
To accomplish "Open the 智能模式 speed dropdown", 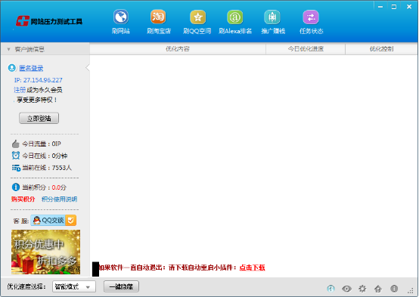I will coord(74,287).
